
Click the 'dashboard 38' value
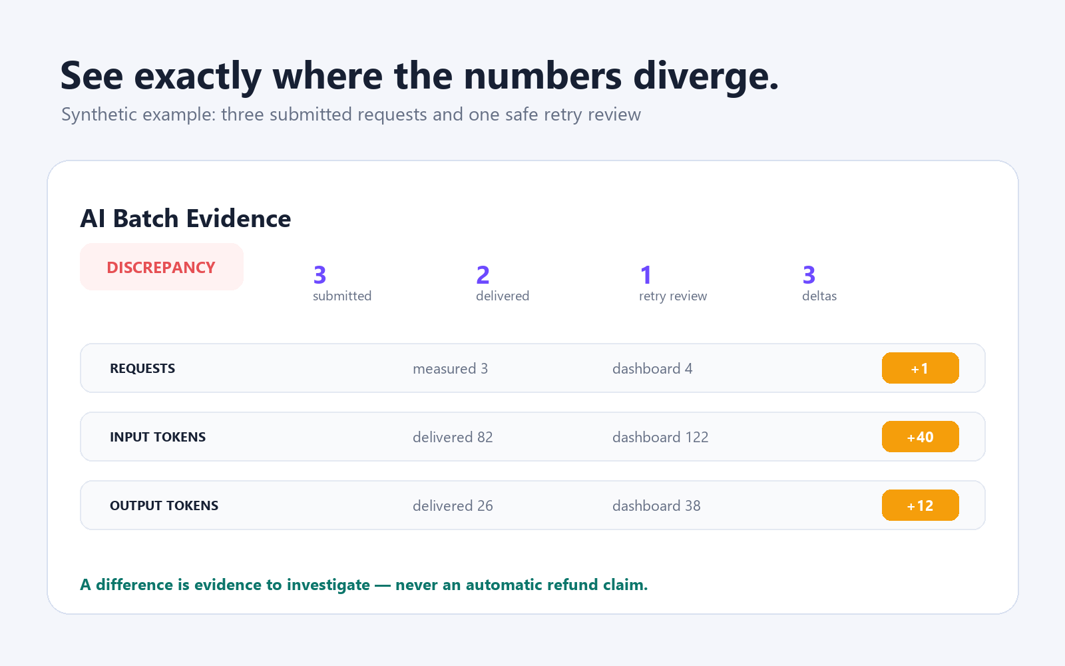click(656, 505)
